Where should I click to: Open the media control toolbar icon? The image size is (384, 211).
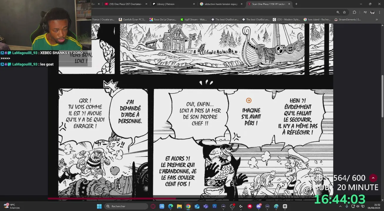[365, 12]
